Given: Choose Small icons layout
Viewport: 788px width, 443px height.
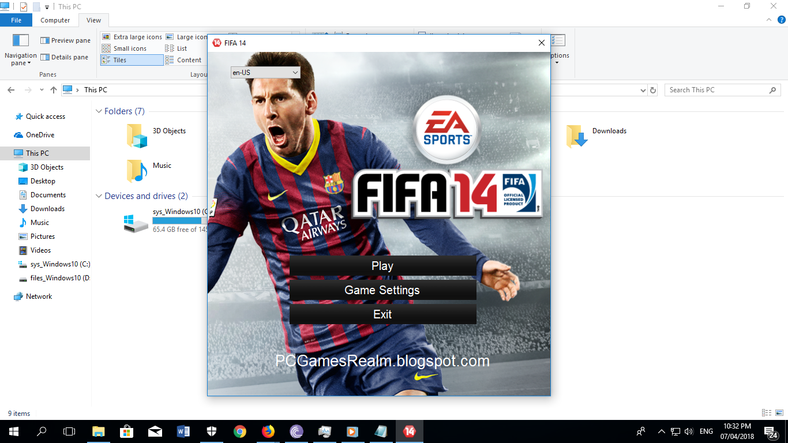Looking at the screenshot, I should 124,48.
